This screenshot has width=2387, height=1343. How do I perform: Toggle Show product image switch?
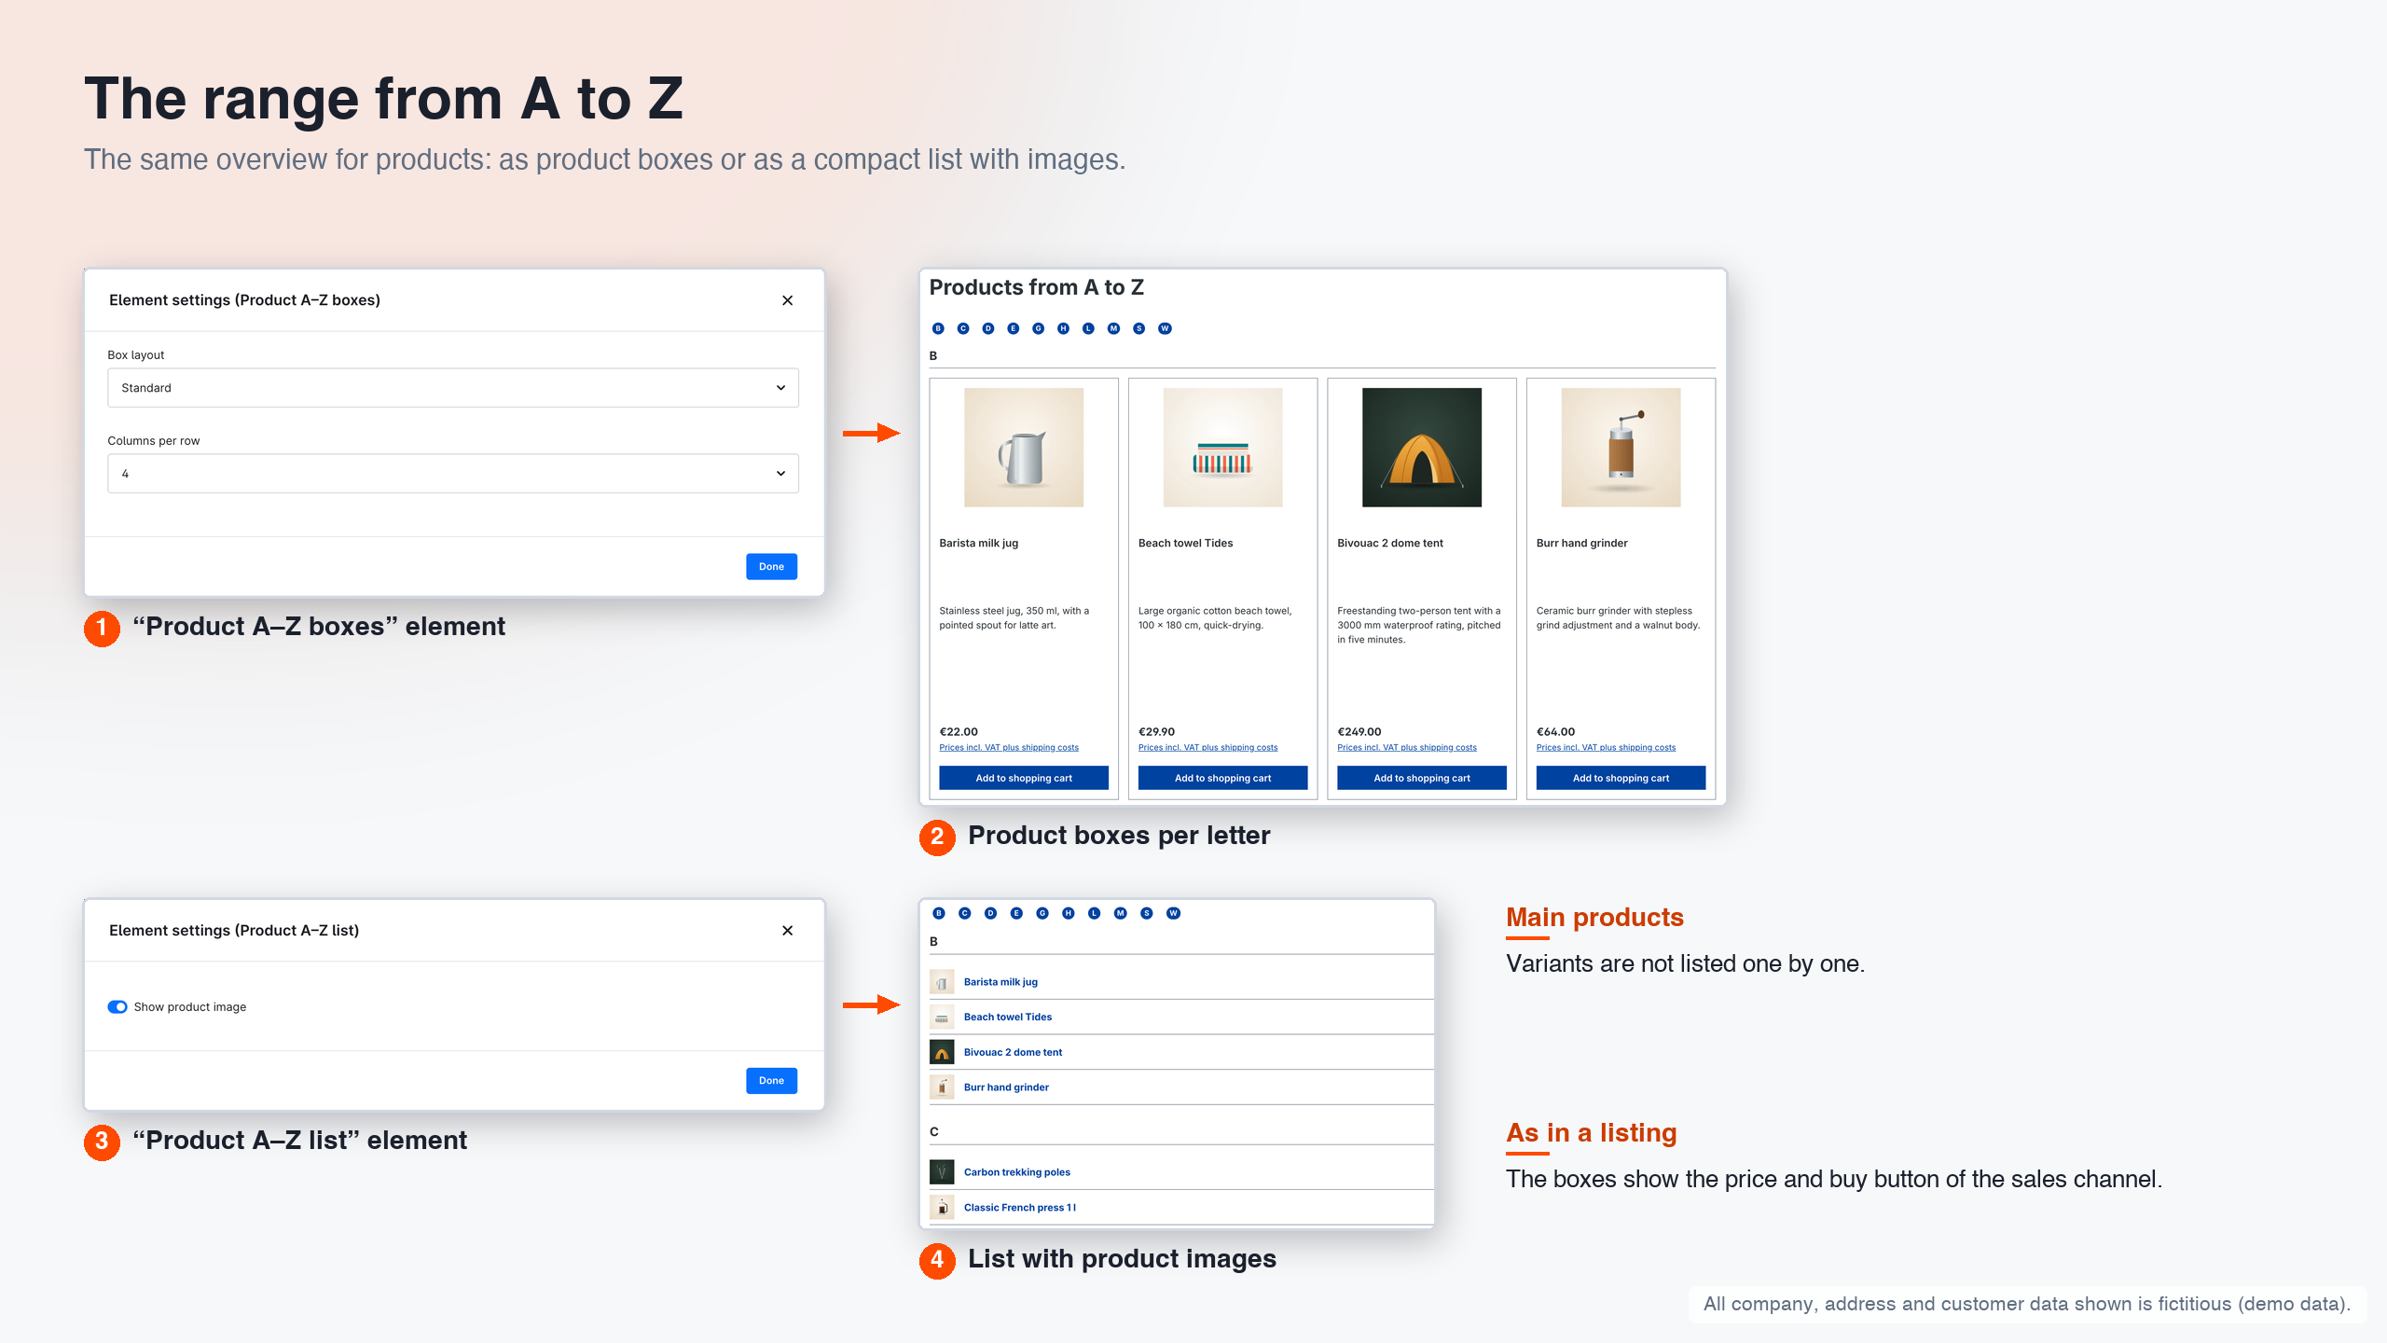pyautogui.click(x=117, y=1007)
